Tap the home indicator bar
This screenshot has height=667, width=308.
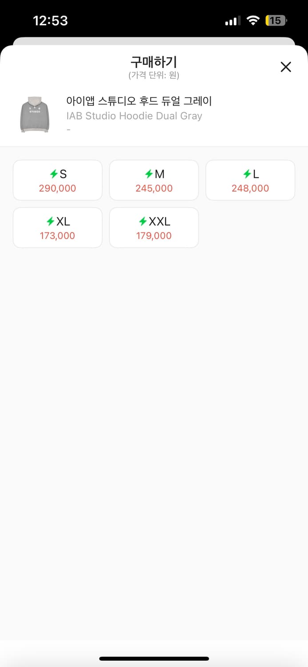pos(154,659)
